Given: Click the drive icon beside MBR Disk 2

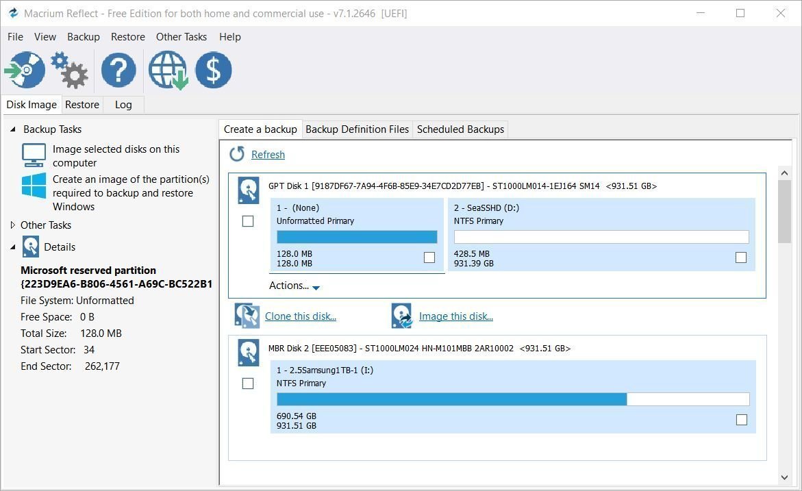Looking at the screenshot, I should [248, 352].
